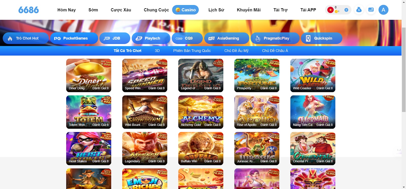
Task: Open the card icon in header
Action: pyautogui.click(x=371, y=10)
